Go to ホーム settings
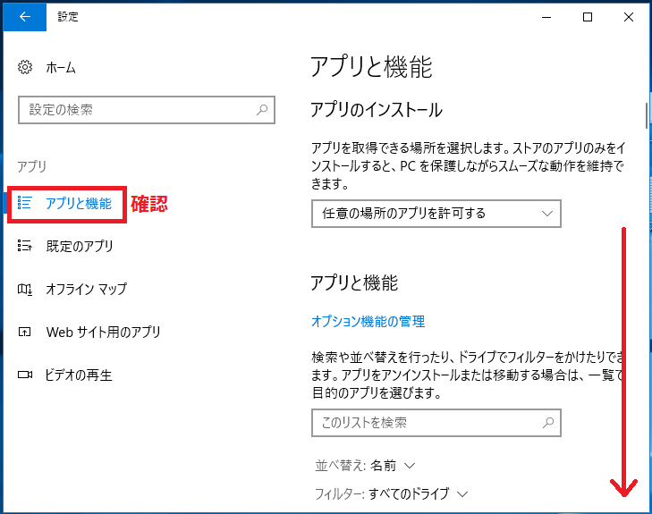 click(61, 67)
